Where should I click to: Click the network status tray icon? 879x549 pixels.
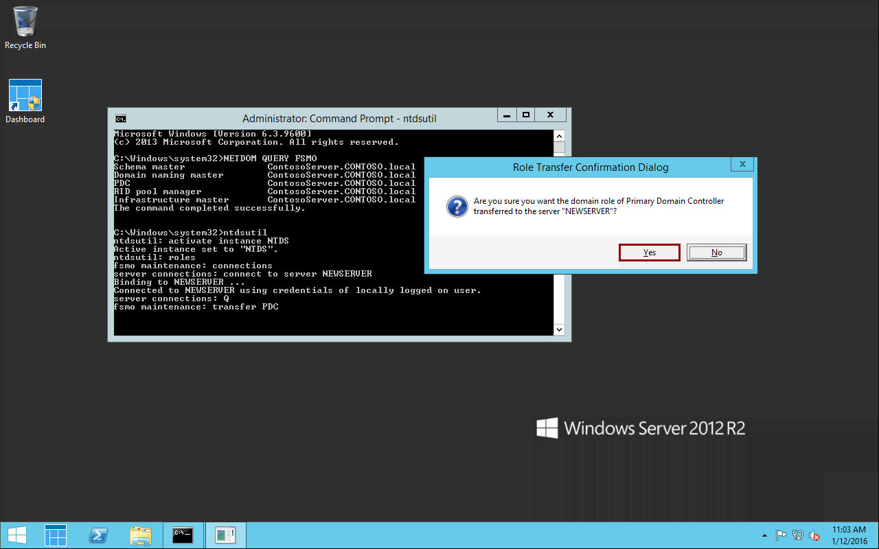[x=797, y=535]
